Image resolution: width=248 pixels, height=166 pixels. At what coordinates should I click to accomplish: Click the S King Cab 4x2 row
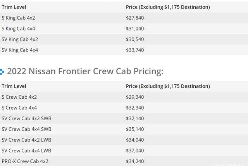124,18
